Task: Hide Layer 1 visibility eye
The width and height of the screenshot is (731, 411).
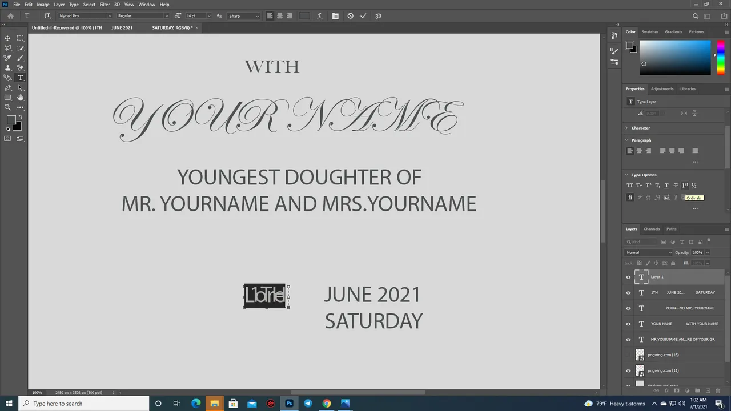Action: coord(628,277)
